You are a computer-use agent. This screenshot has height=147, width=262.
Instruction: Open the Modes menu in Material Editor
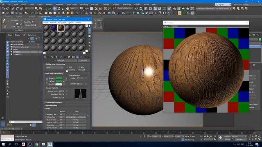[46, 23]
